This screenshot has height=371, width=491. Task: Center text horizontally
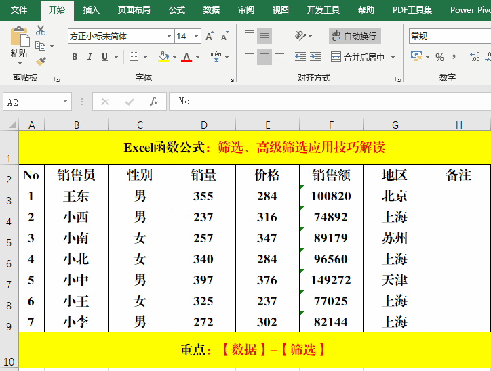[264, 57]
